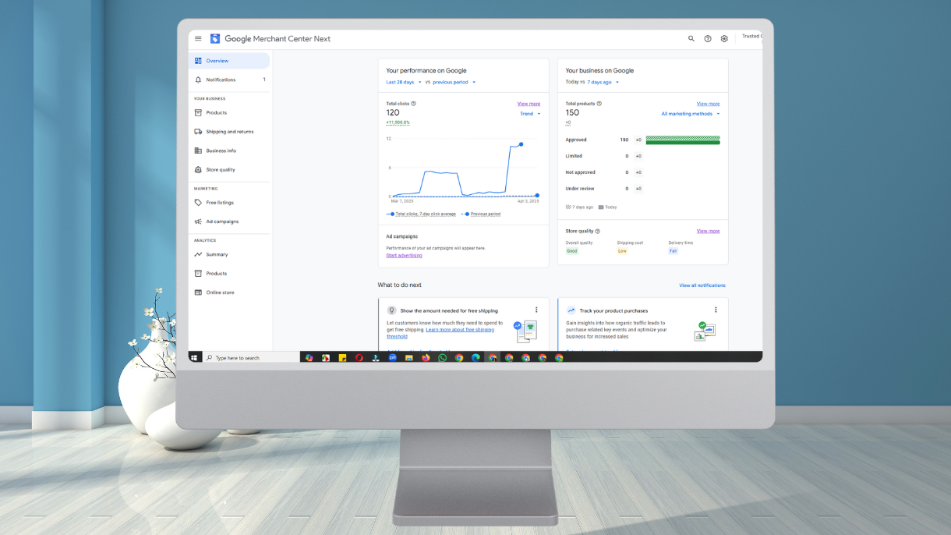Click the search magnifier icon in header

click(x=691, y=39)
